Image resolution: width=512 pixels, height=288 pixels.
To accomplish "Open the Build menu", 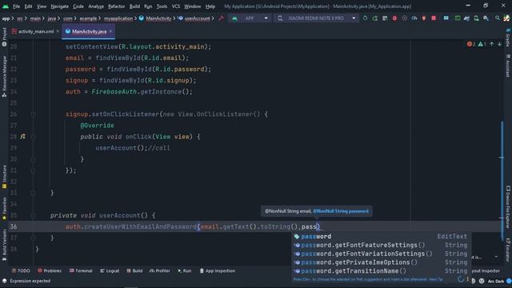I will click(134, 6).
